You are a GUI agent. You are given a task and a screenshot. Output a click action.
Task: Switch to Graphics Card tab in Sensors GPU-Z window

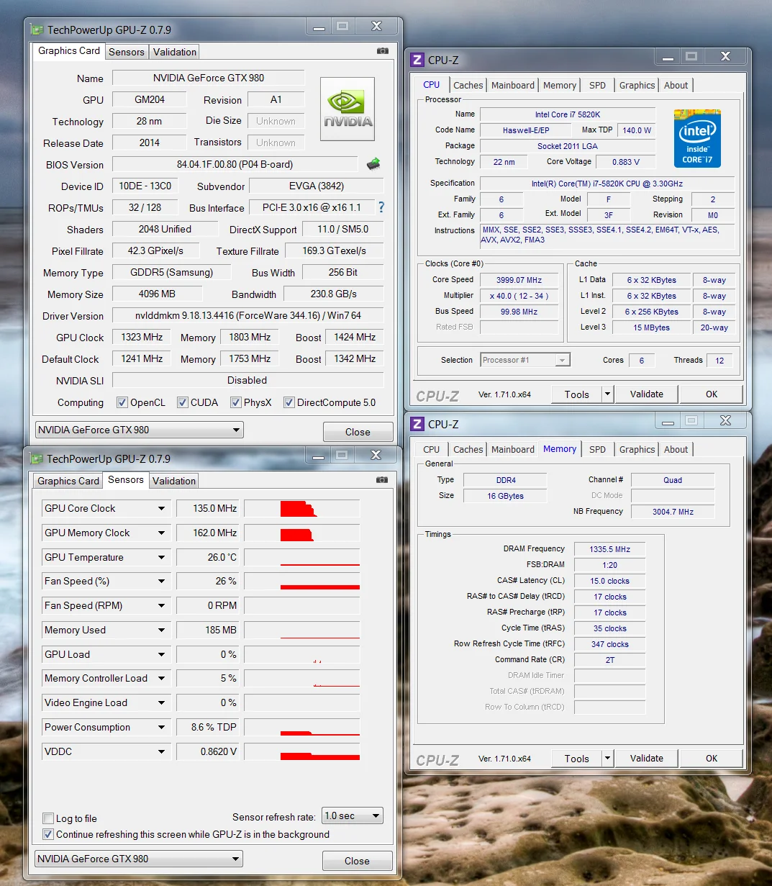(68, 481)
